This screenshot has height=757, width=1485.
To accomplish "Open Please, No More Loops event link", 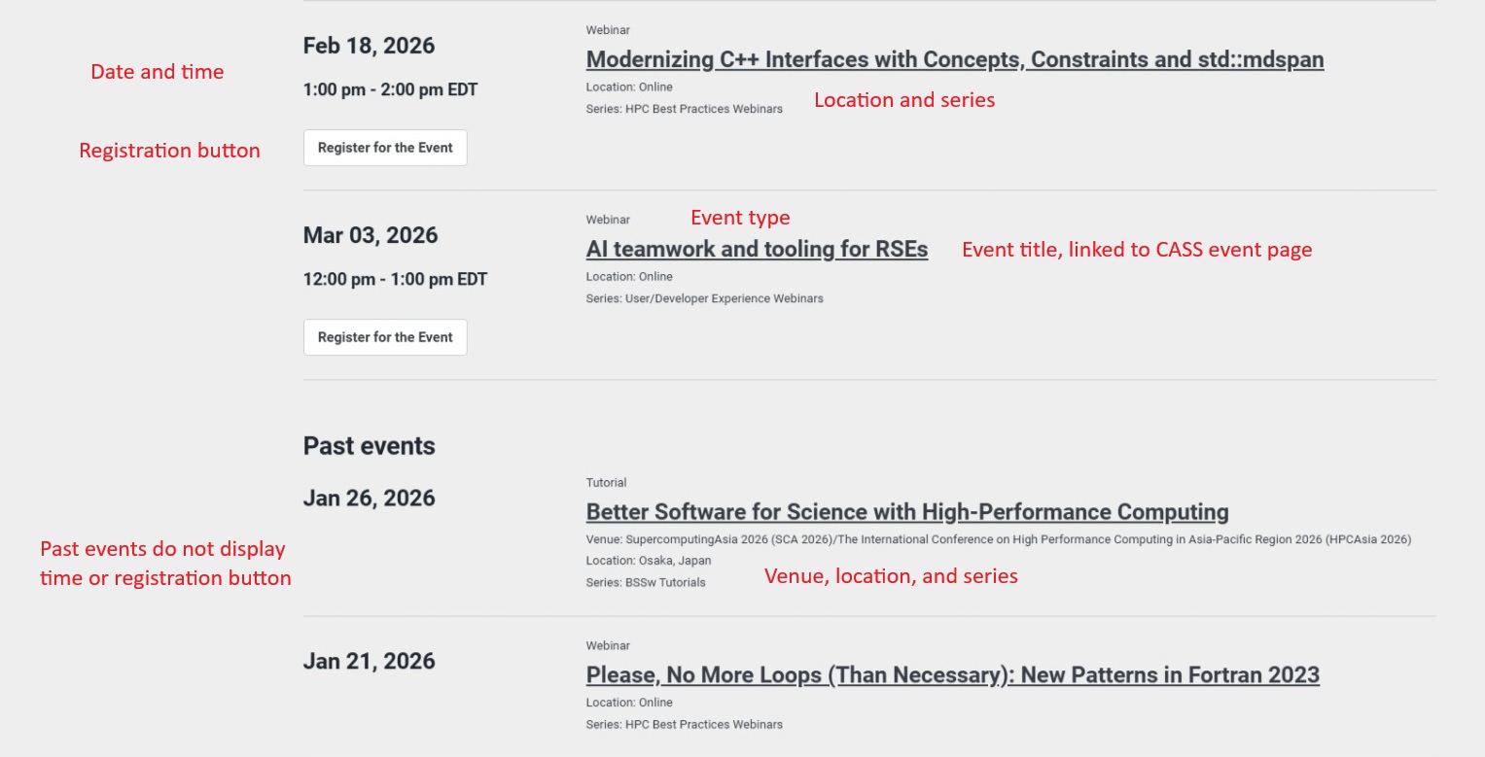I will (952, 674).
